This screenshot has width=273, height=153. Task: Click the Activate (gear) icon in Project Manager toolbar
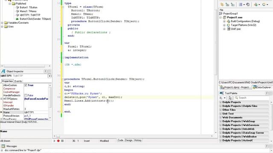[x=222, y=5]
